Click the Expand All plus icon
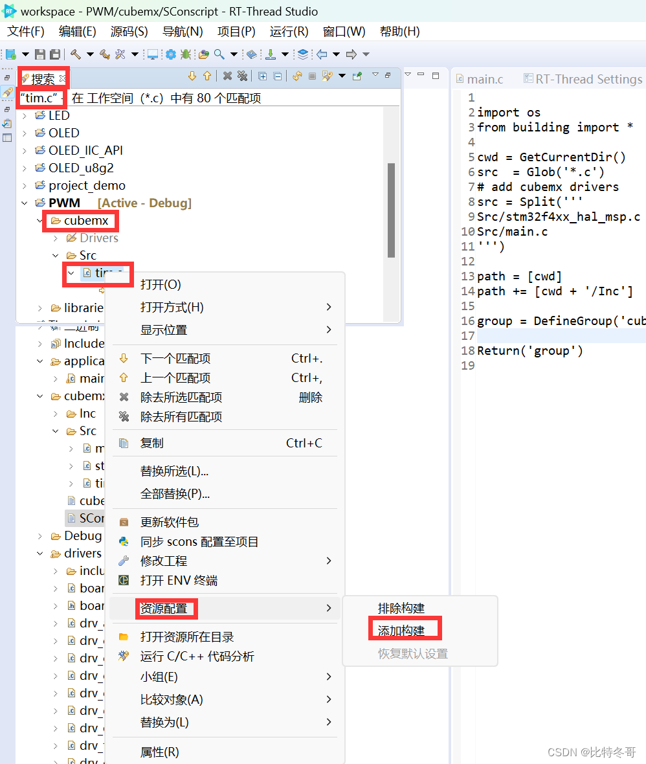646x764 pixels. coord(262,76)
